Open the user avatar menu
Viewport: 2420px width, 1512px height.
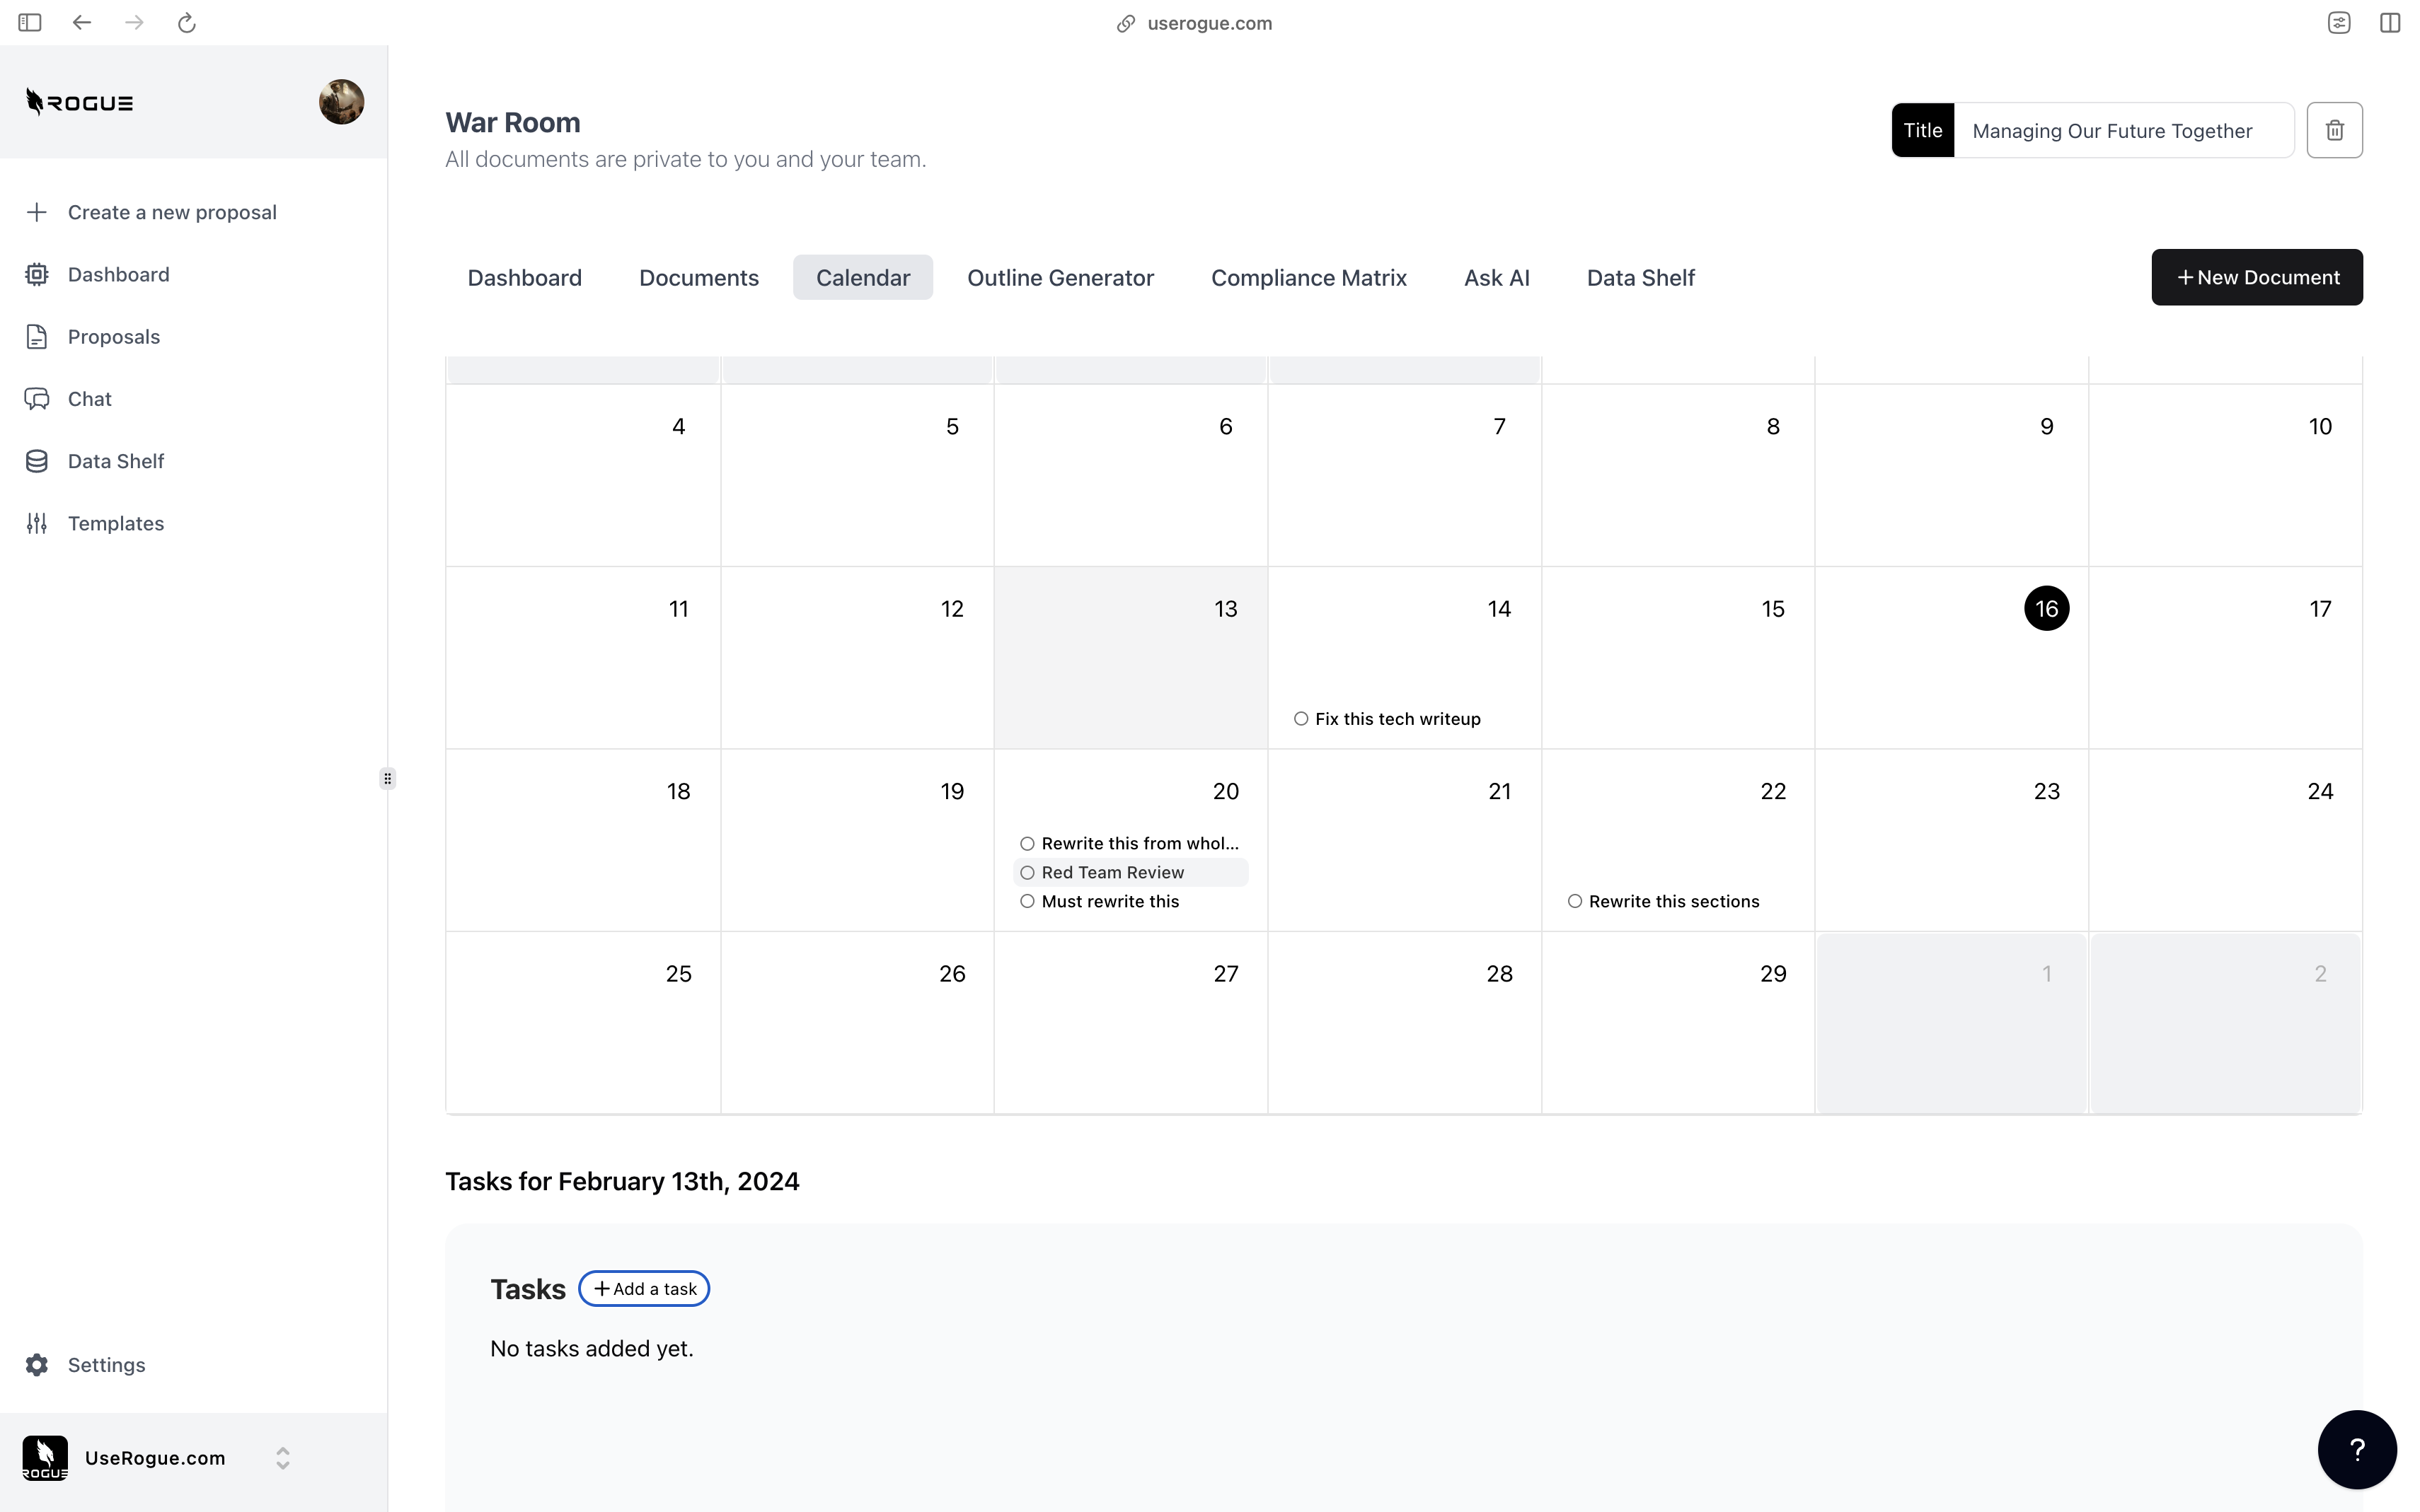coord(341,102)
